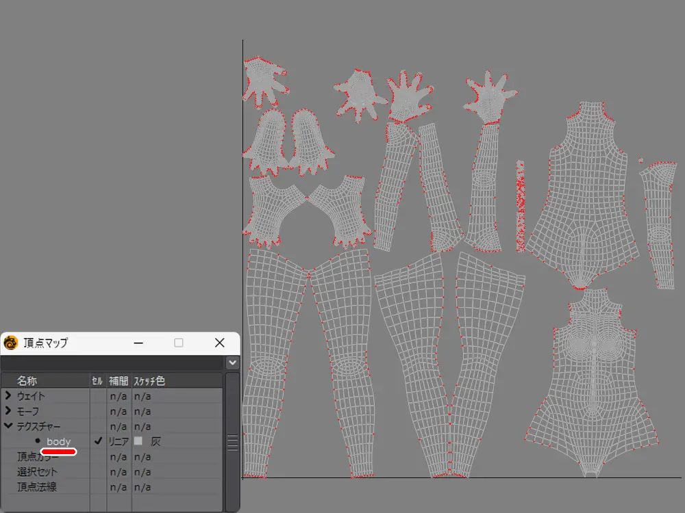Select the body UV map entry
This screenshot has width=685, height=513.
(59, 442)
